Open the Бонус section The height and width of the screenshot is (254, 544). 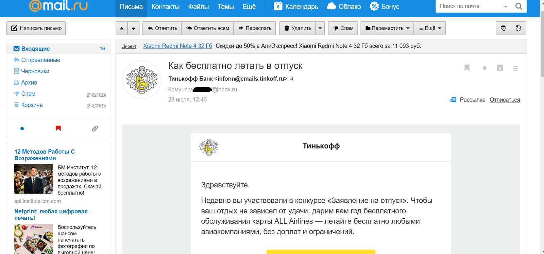tap(385, 6)
